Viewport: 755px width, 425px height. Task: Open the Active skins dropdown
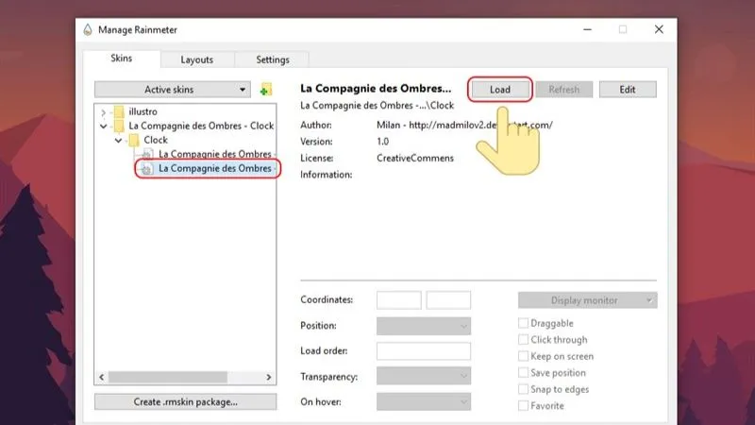pyautogui.click(x=173, y=90)
